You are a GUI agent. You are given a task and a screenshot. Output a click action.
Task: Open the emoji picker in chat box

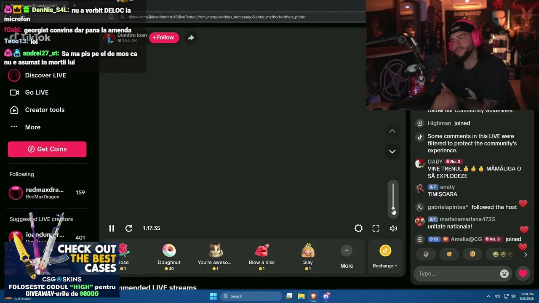click(504, 274)
